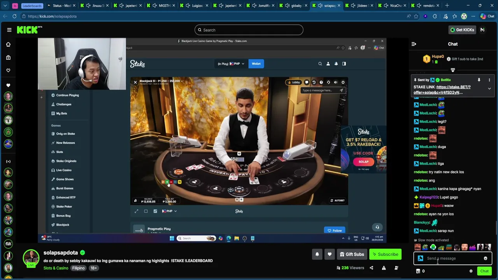Open Live Casino in streamed Stake sidebar
Screen dimensions: 498x280
[x=63, y=170]
